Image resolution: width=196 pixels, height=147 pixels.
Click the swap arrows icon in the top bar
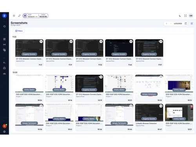pyautogui.click(x=19, y=16)
